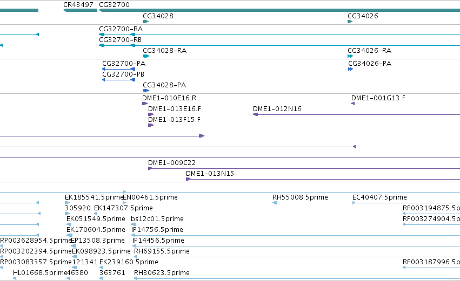Click the DME1-009C22 start arrow glyph

150,168
